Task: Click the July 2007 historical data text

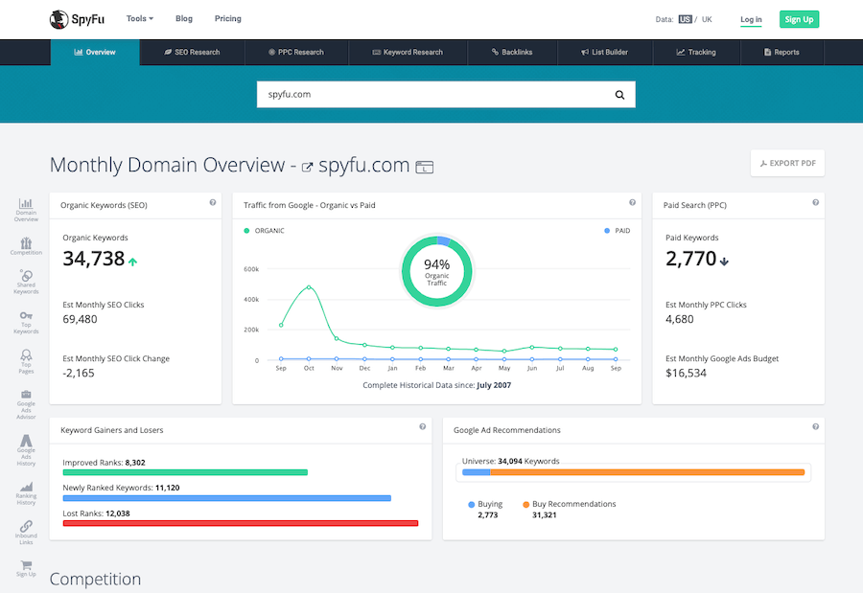Action: point(494,386)
